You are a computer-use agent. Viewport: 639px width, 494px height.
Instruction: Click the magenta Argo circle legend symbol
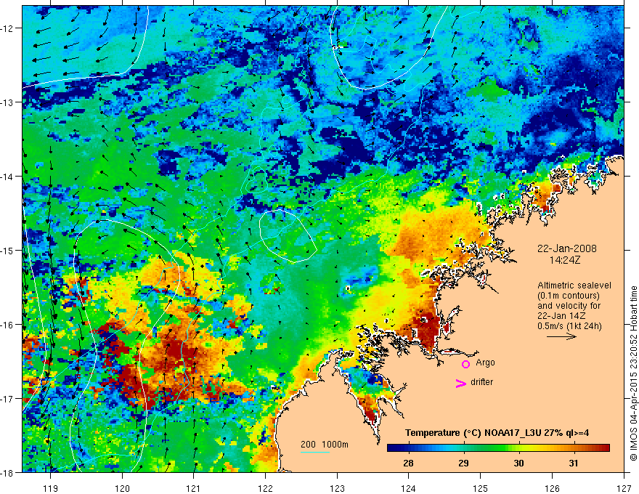465,364
